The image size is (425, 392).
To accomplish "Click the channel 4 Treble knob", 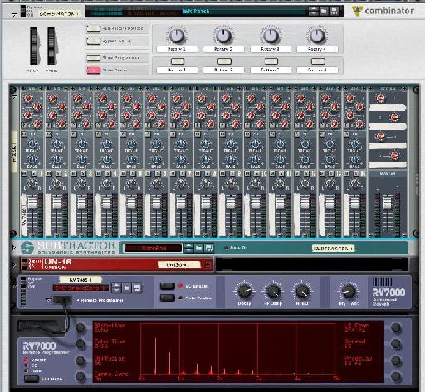I will click(x=106, y=143).
